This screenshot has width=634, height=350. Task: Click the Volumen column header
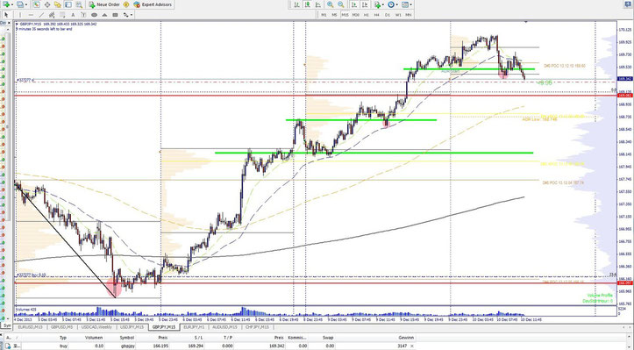(94, 338)
